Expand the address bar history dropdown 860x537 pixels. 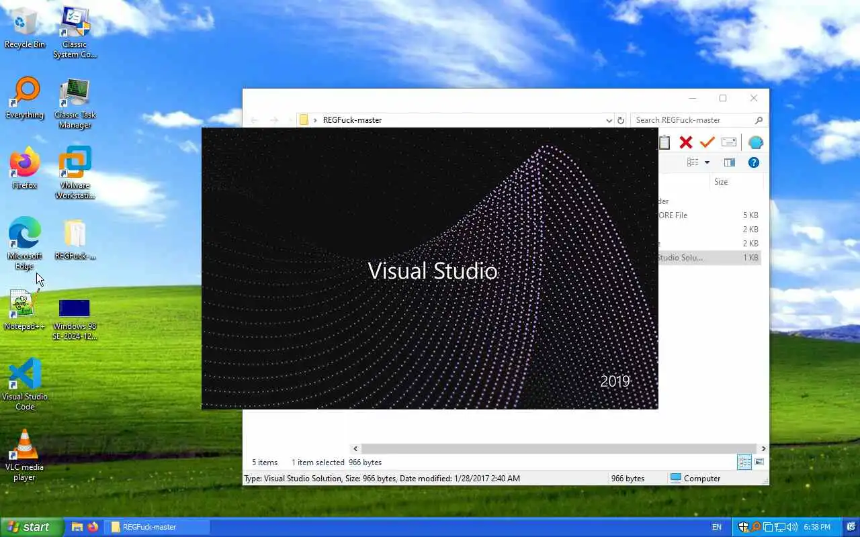[x=609, y=120]
